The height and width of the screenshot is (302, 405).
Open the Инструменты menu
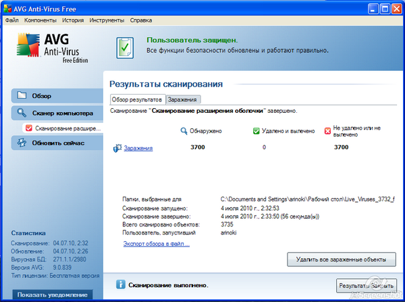tap(107, 20)
